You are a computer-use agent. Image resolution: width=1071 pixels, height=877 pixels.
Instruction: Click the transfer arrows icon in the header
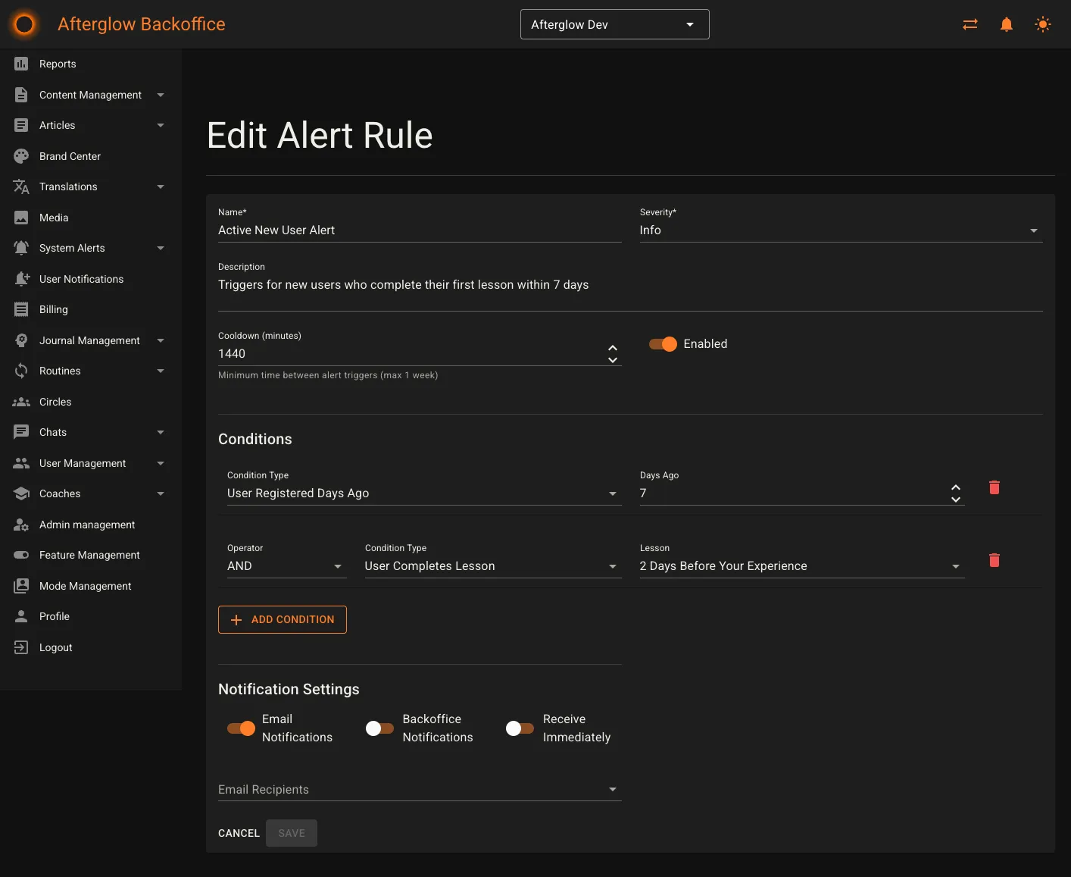click(x=970, y=23)
